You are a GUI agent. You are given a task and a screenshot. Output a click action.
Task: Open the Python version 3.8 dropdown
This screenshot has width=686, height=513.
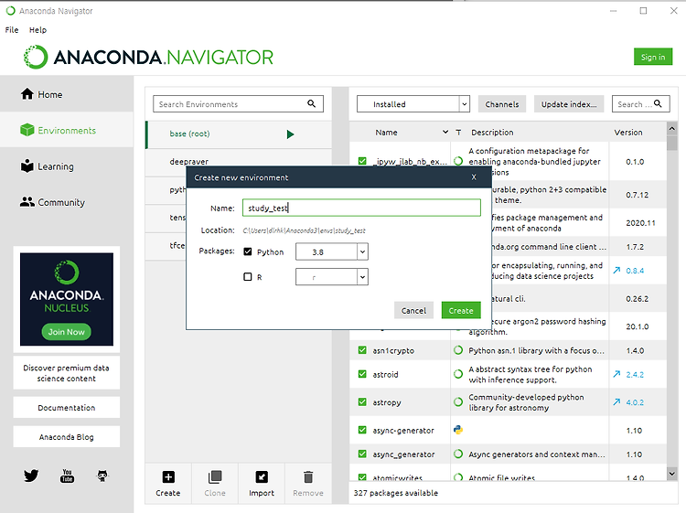click(332, 251)
